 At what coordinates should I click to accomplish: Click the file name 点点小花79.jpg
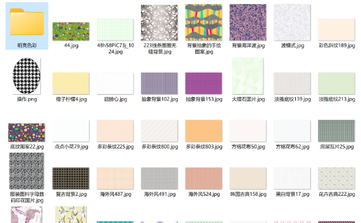coord(71,147)
